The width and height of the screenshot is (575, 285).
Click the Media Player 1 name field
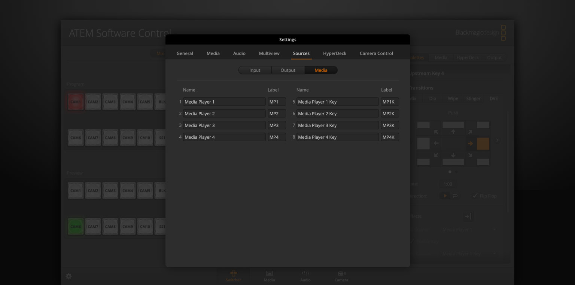pos(224,102)
